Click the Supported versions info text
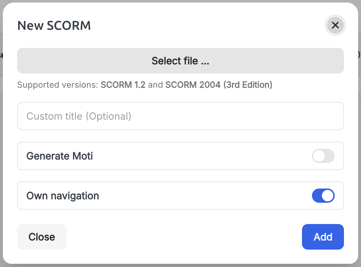The image size is (361, 267). tap(145, 85)
